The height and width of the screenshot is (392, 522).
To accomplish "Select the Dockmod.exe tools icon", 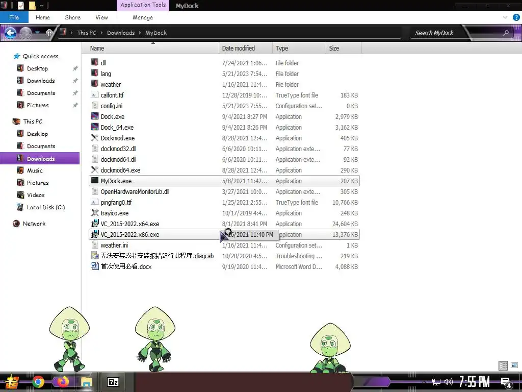I will (x=94, y=138).
